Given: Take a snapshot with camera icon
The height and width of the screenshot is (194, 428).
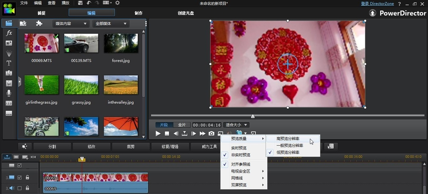Looking at the screenshot, I should point(211,134).
